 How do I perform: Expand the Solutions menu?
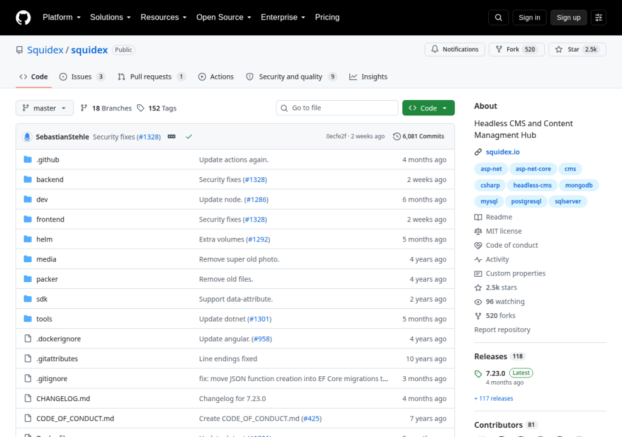(x=111, y=18)
